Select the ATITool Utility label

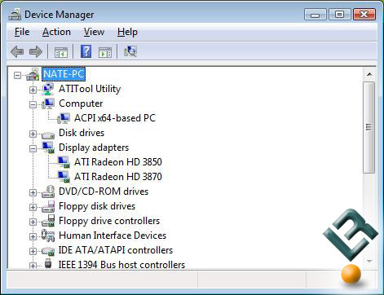(90, 89)
